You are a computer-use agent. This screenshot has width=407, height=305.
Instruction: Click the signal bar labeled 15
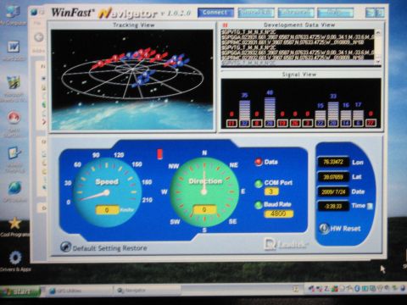coord(321,115)
